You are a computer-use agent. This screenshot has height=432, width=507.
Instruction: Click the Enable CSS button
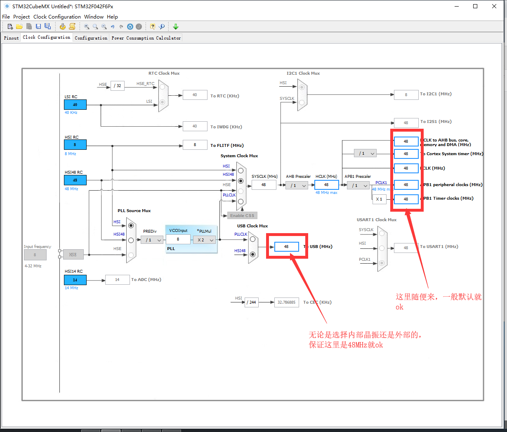pos(242,215)
